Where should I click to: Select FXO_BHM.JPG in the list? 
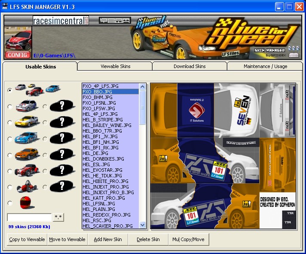click(110, 97)
